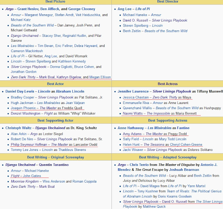Open the John Gatins link
The height and width of the screenshot is (209, 223).
point(32,176)
